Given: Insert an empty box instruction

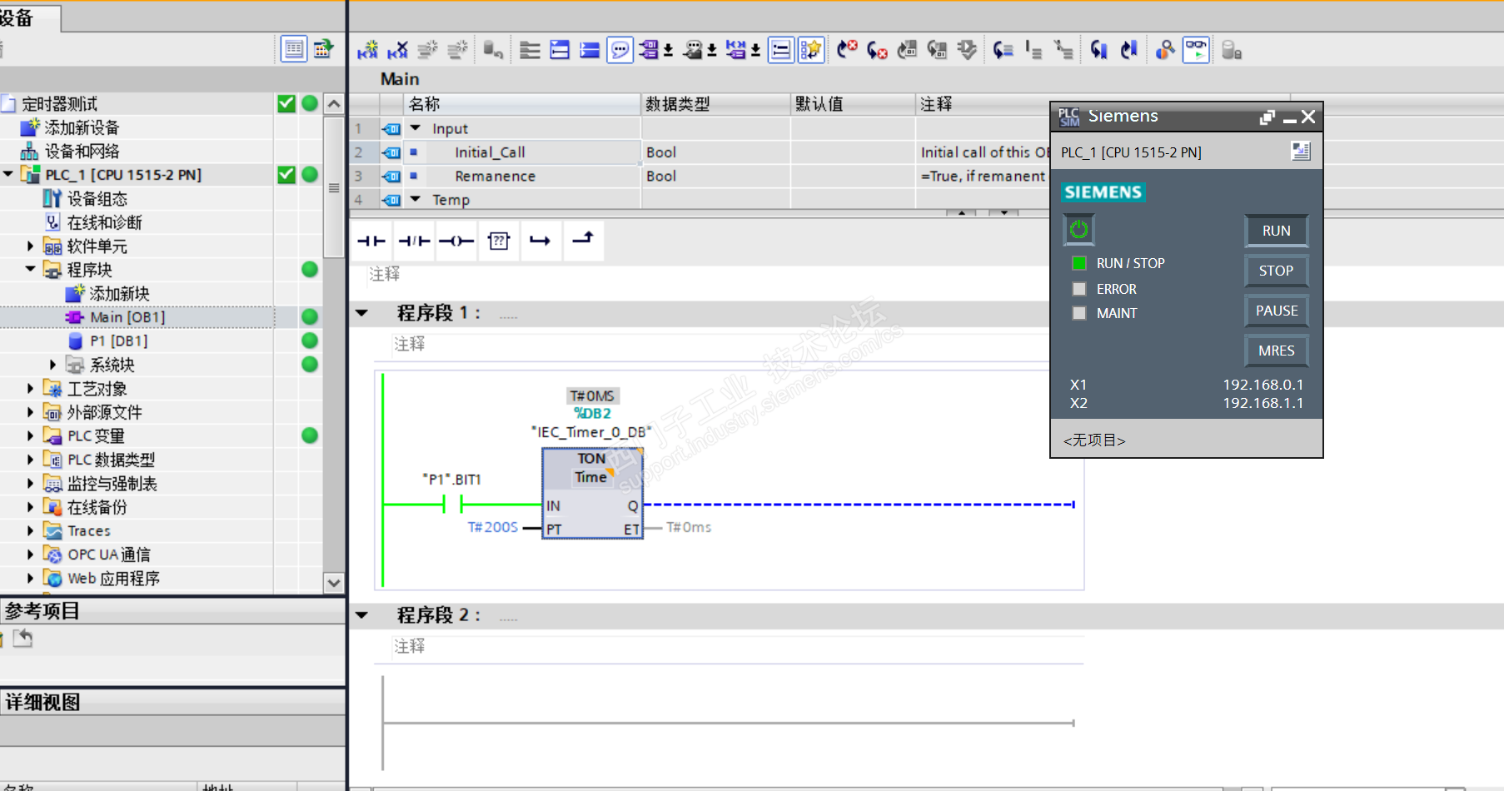Looking at the screenshot, I should point(499,241).
